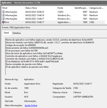Select the Application Error event row
107x108 pixels.
53,22
